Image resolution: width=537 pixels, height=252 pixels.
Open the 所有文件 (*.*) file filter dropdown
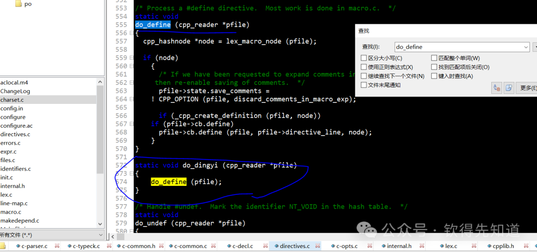click(x=100, y=235)
